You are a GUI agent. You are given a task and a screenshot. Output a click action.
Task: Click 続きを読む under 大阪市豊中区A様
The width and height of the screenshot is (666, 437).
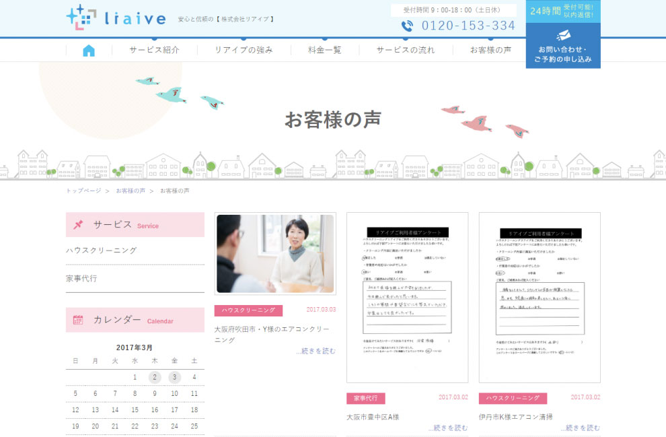(x=448, y=428)
